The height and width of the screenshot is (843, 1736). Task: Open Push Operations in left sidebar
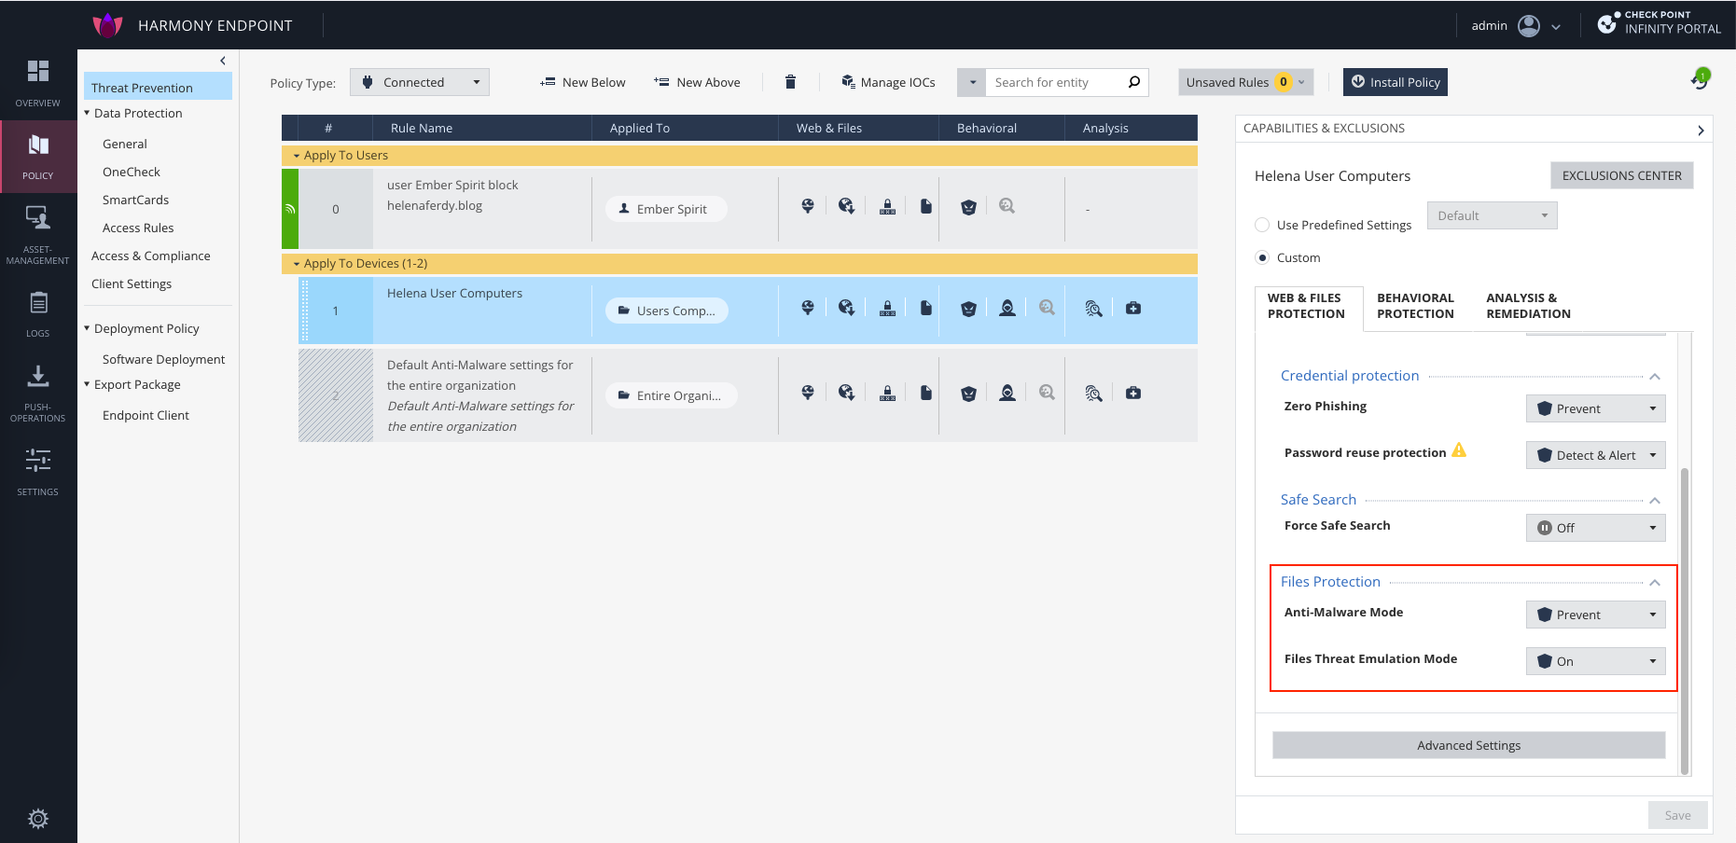click(38, 392)
